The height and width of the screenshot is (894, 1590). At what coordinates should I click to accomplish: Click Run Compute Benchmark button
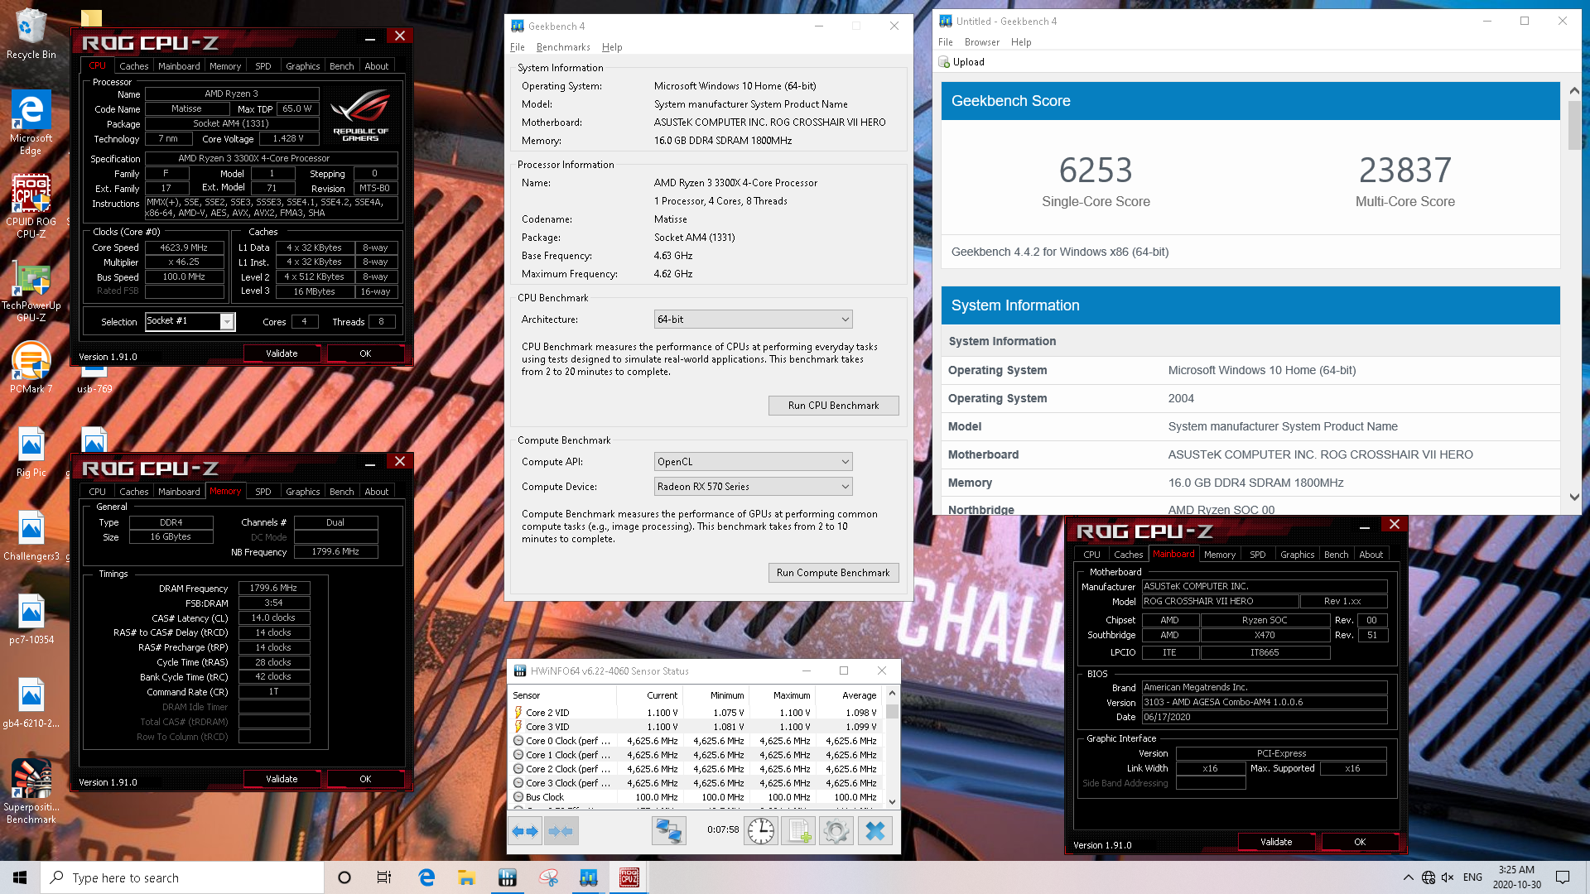click(833, 573)
